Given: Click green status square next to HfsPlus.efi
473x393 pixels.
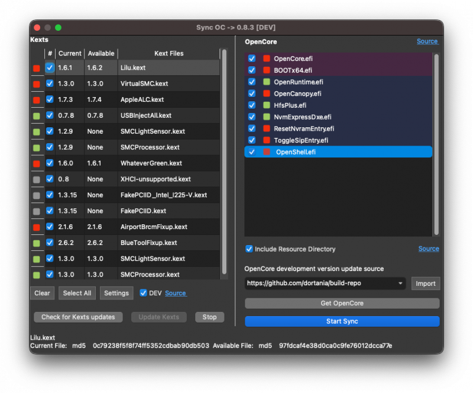Looking at the screenshot, I should coord(266,105).
